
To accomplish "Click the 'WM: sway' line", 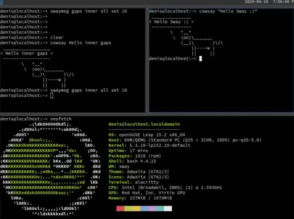I will (119, 167).
